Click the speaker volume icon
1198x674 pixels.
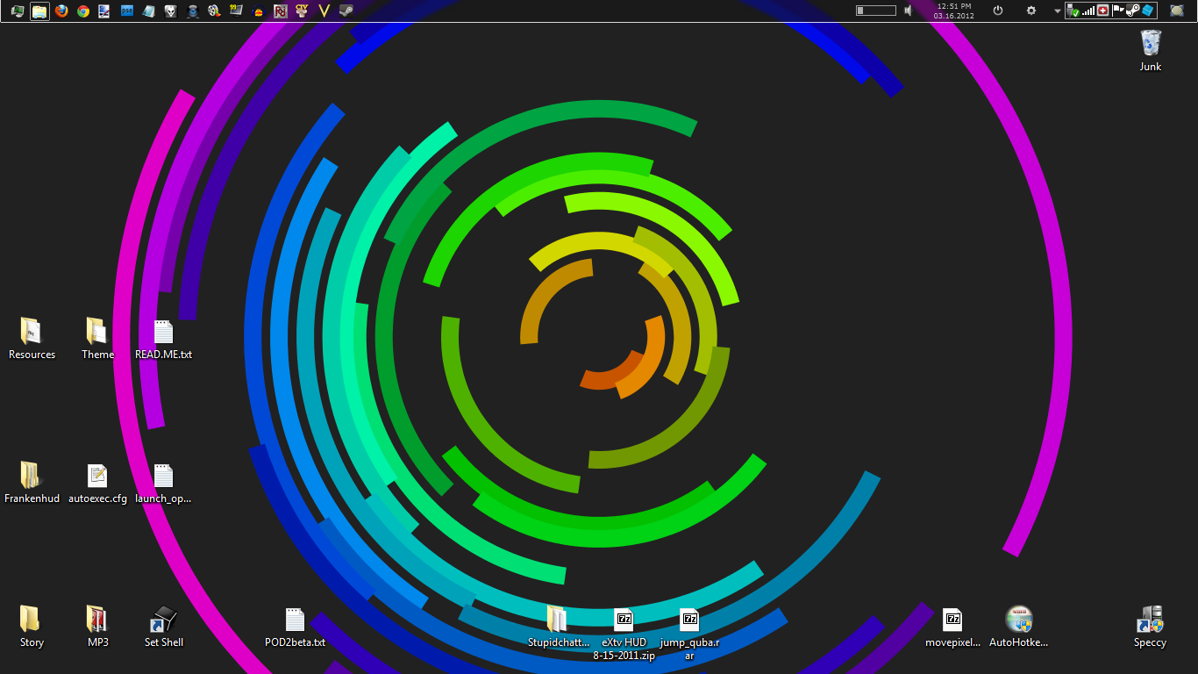coord(909,11)
